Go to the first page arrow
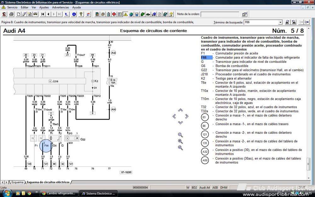315x197 pixels. (x=43, y=14)
